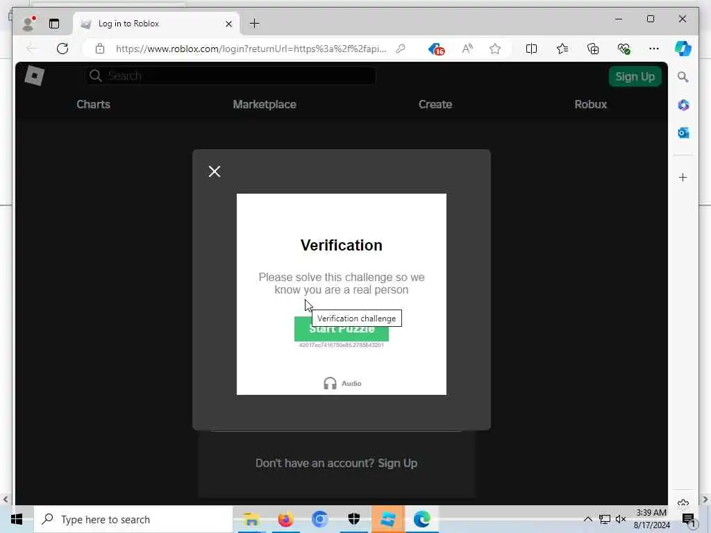Open Browser essentials heart icon
The height and width of the screenshot is (533, 711).
point(624,49)
